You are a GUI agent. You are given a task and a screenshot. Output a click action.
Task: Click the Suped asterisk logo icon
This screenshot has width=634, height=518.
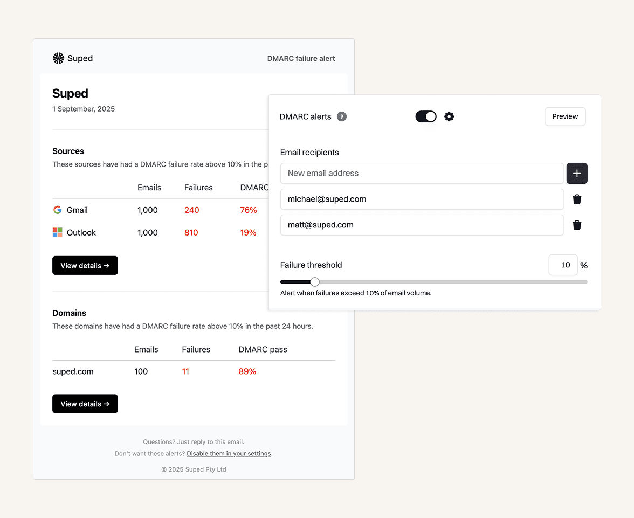tap(58, 58)
